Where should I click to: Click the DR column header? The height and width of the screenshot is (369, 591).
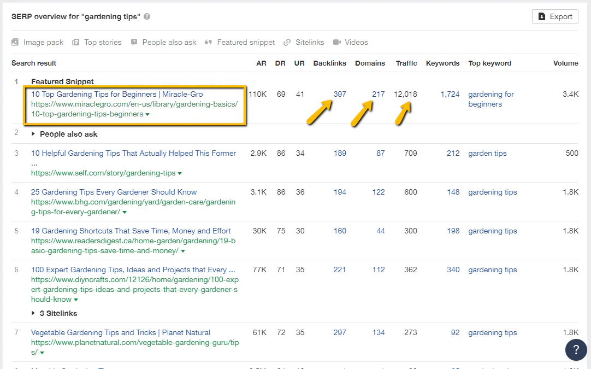point(280,63)
